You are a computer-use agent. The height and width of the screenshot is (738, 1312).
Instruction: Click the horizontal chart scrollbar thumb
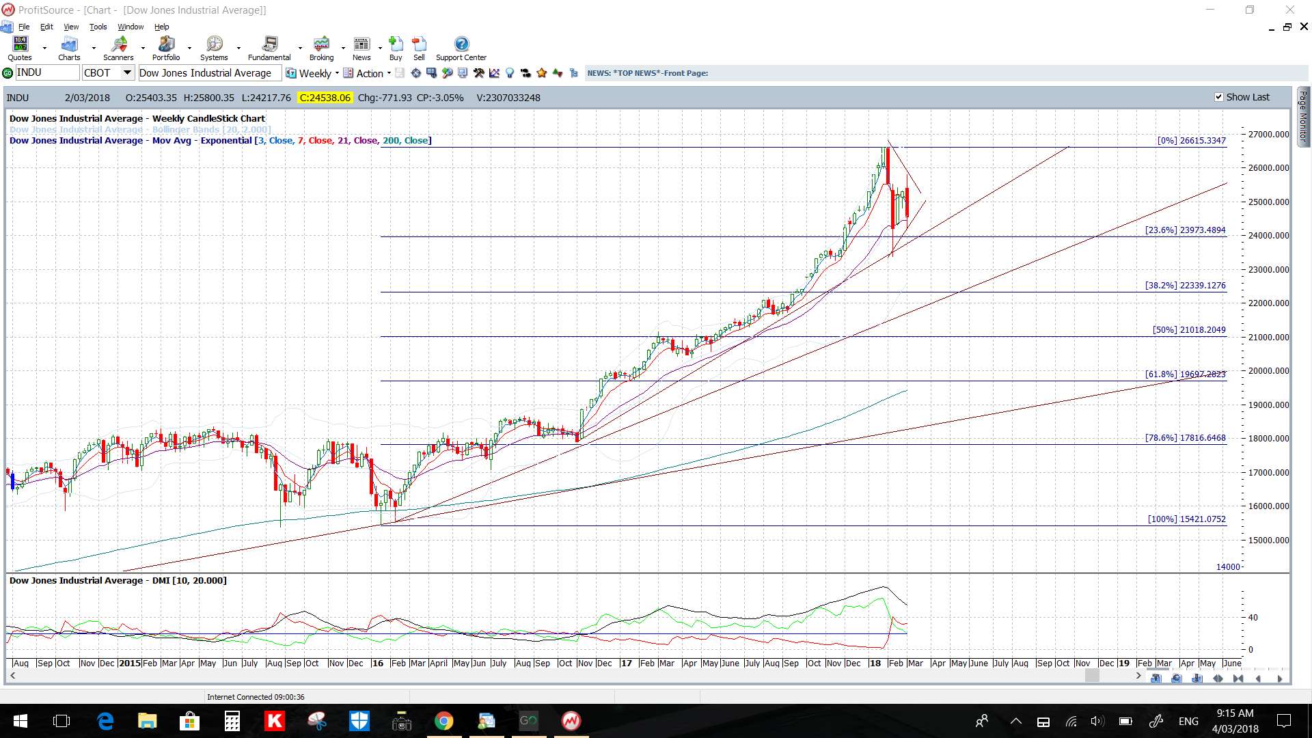click(x=1092, y=676)
